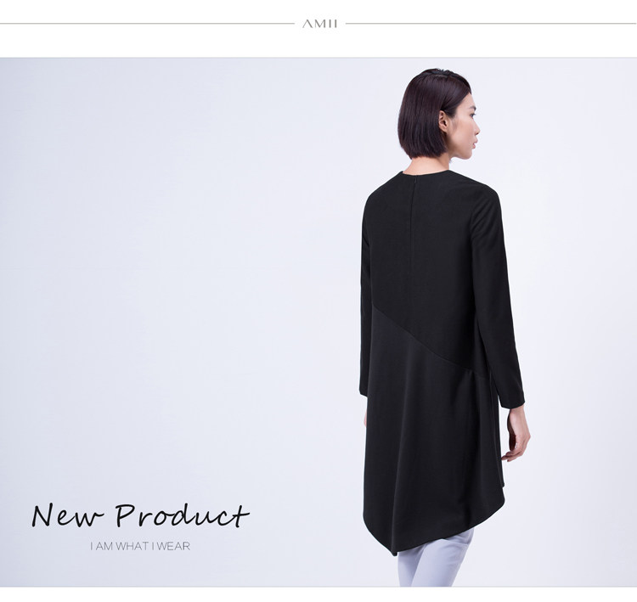
Task: Click the horizontal line right of AMII
Action: 491,24
